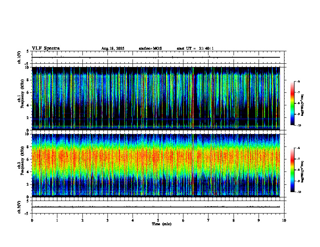
Task: Click the ch.2 colorbar PSD unit label
Action: point(303,172)
